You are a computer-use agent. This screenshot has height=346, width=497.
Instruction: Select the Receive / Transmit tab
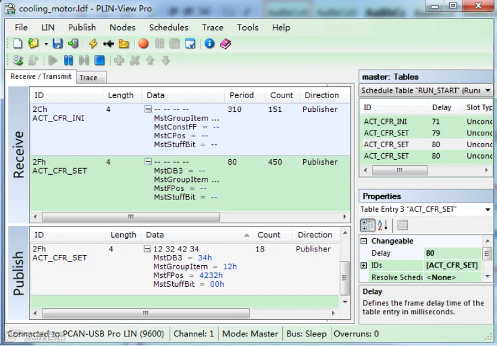pos(41,77)
